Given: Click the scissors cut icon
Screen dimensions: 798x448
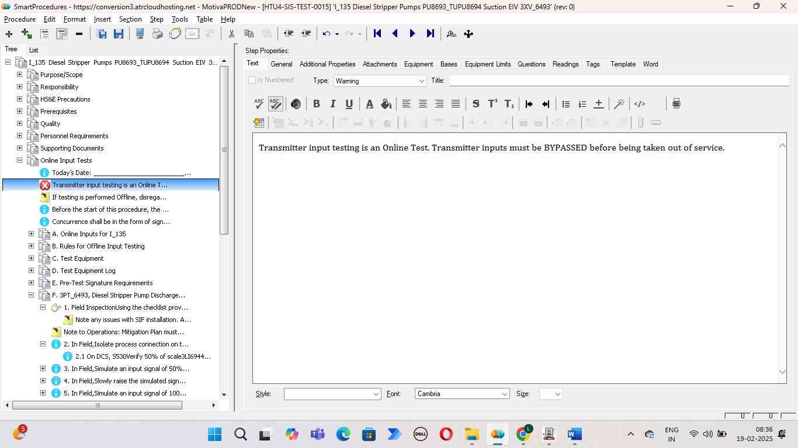Looking at the screenshot, I should tap(231, 34).
